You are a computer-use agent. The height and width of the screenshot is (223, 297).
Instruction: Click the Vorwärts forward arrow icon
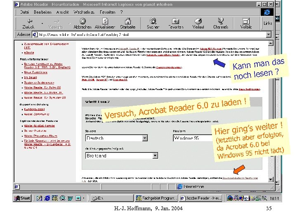57,21
